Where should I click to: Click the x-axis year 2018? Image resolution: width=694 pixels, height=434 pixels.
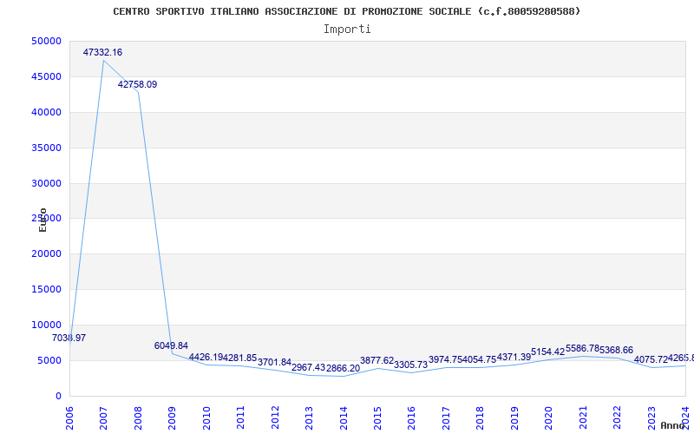pyautogui.click(x=481, y=418)
